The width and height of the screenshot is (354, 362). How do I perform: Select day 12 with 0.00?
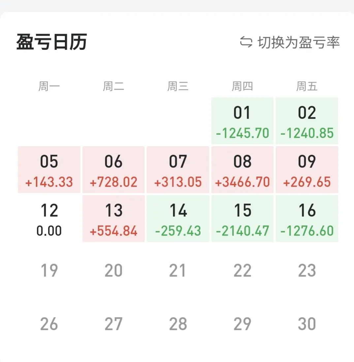49,219
